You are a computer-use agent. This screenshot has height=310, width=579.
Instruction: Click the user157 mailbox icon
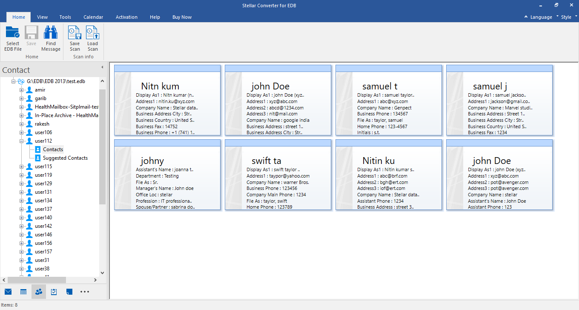pos(29,252)
